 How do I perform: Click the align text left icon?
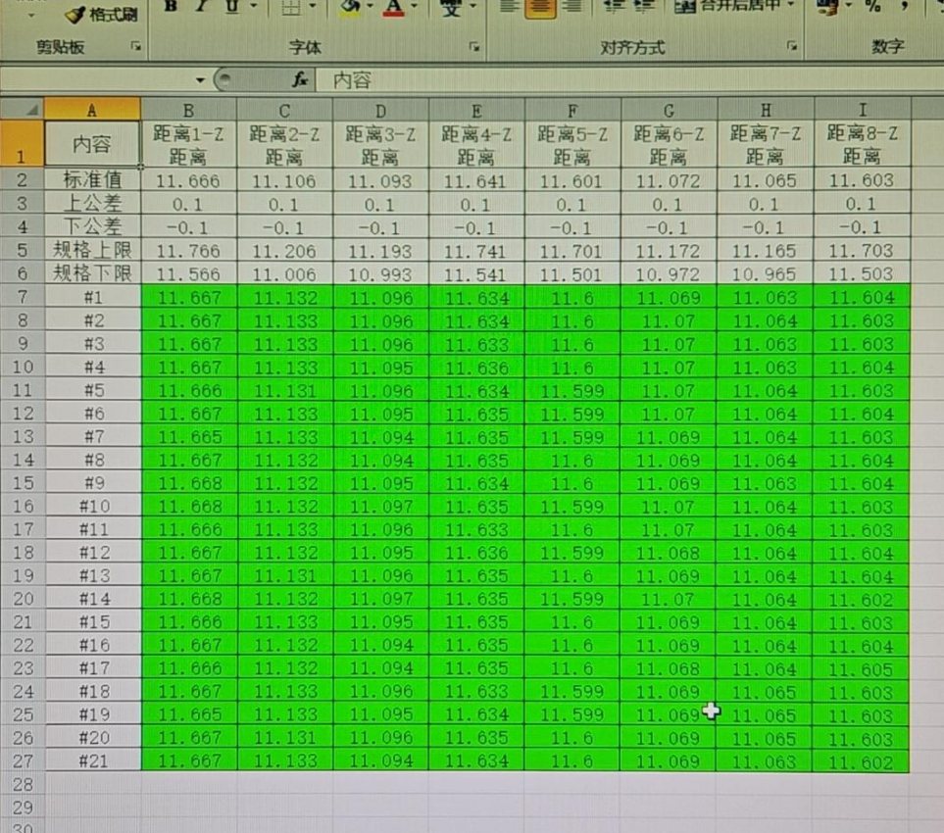click(x=507, y=8)
